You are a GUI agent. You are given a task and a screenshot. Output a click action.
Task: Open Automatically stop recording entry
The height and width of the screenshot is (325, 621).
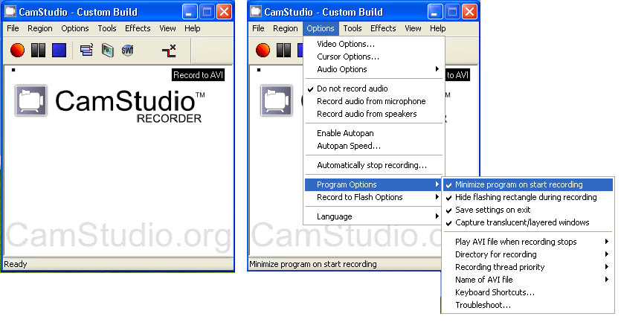374,165
